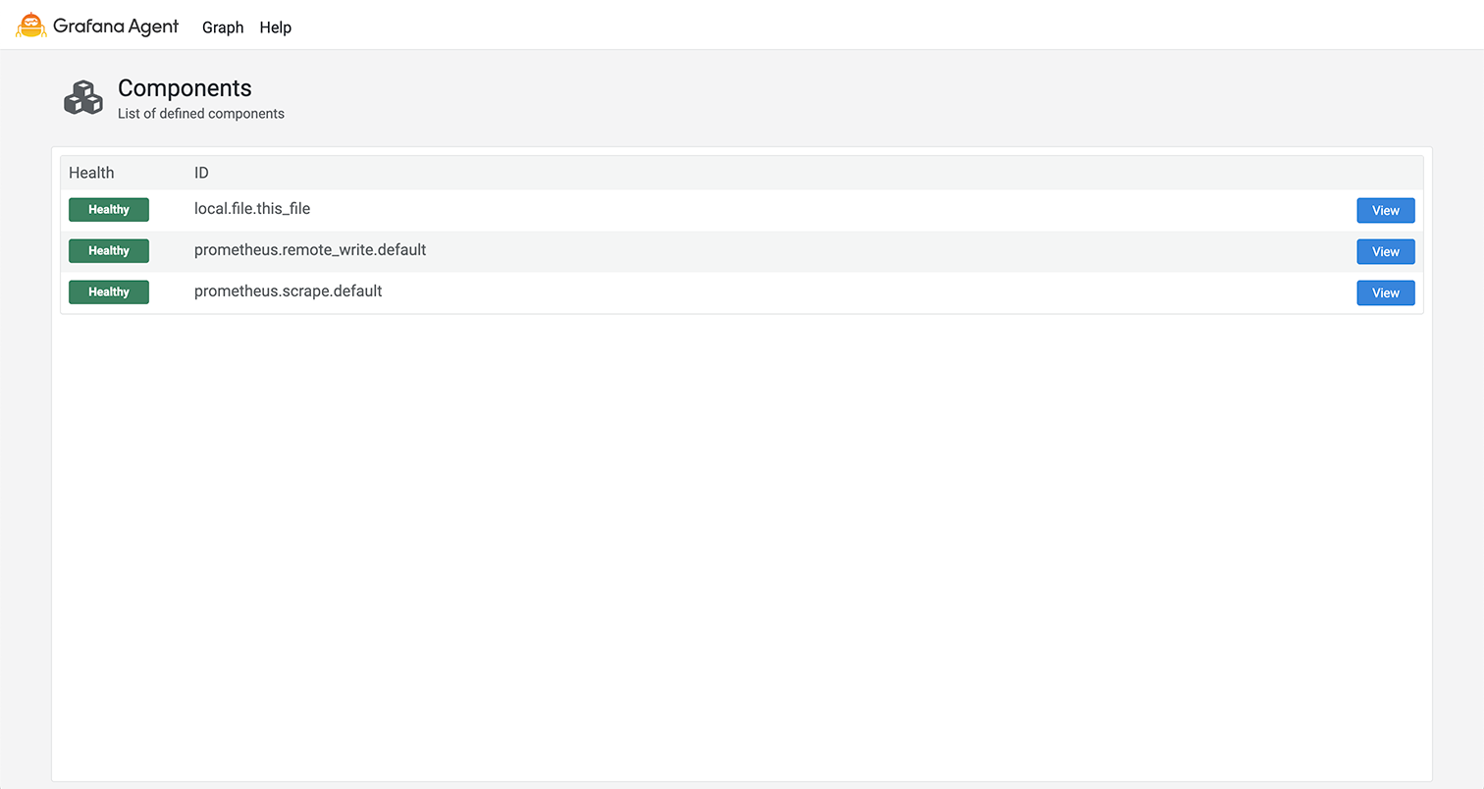Click the Healthy badge for prometheus.scrape.default
The image size is (1484, 789).
click(108, 291)
